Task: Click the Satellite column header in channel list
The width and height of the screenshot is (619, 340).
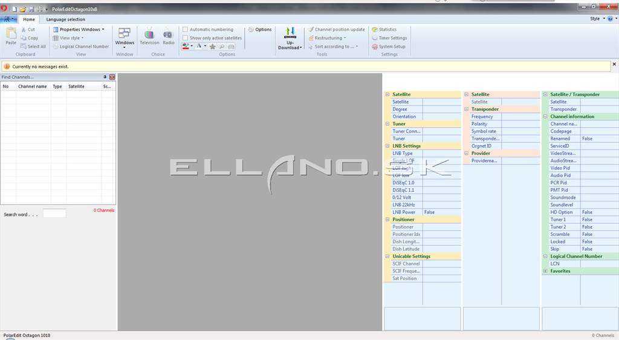Action: (x=83, y=86)
